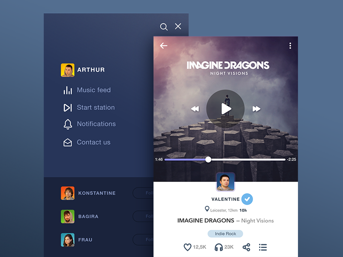Click the VALENTINE name
This screenshot has height=257, width=343.
(226, 199)
